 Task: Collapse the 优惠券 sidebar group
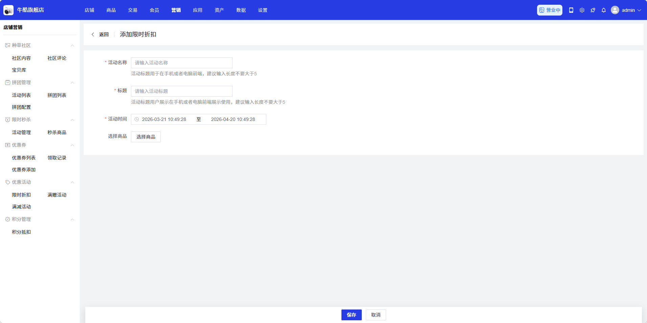72,145
